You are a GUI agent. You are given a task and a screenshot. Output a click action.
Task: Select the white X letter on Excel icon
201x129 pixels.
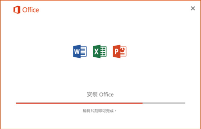tap(96, 52)
